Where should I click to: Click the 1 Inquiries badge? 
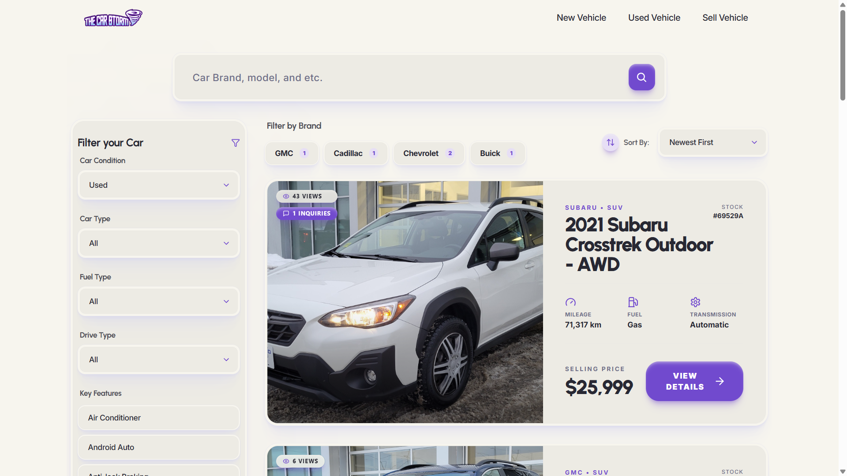(307, 214)
